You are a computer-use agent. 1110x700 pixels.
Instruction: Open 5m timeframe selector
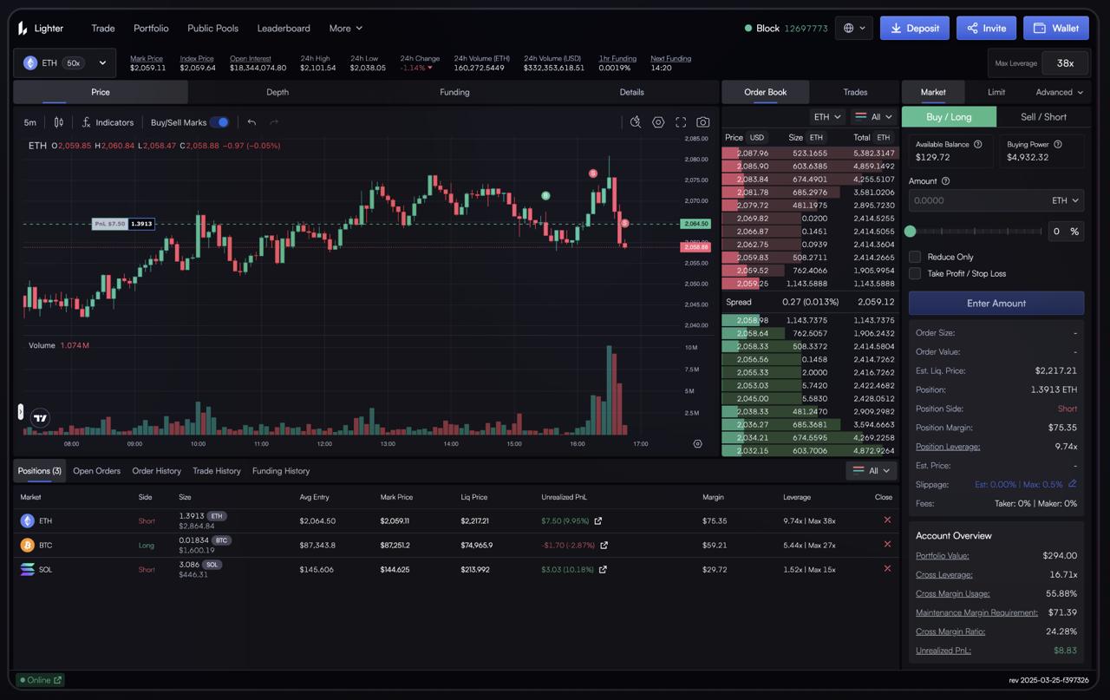pos(30,122)
